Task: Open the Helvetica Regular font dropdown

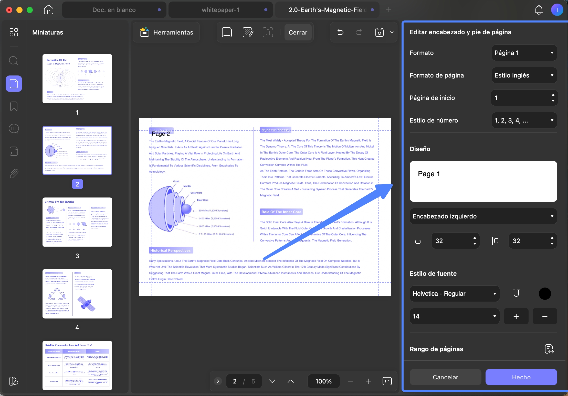Action: point(455,294)
